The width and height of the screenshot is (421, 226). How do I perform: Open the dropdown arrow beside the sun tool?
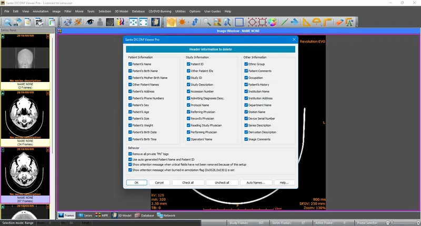coord(188,22)
